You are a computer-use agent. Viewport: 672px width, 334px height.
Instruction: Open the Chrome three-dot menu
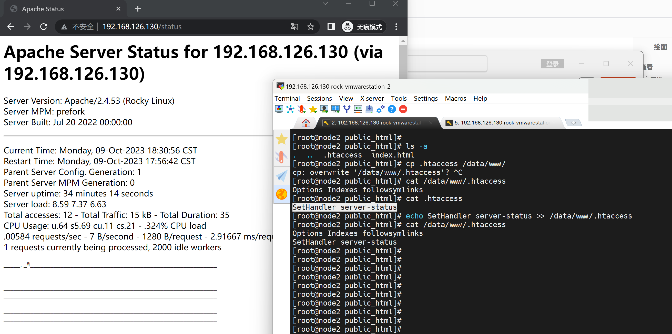pyautogui.click(x=396, y=27)
